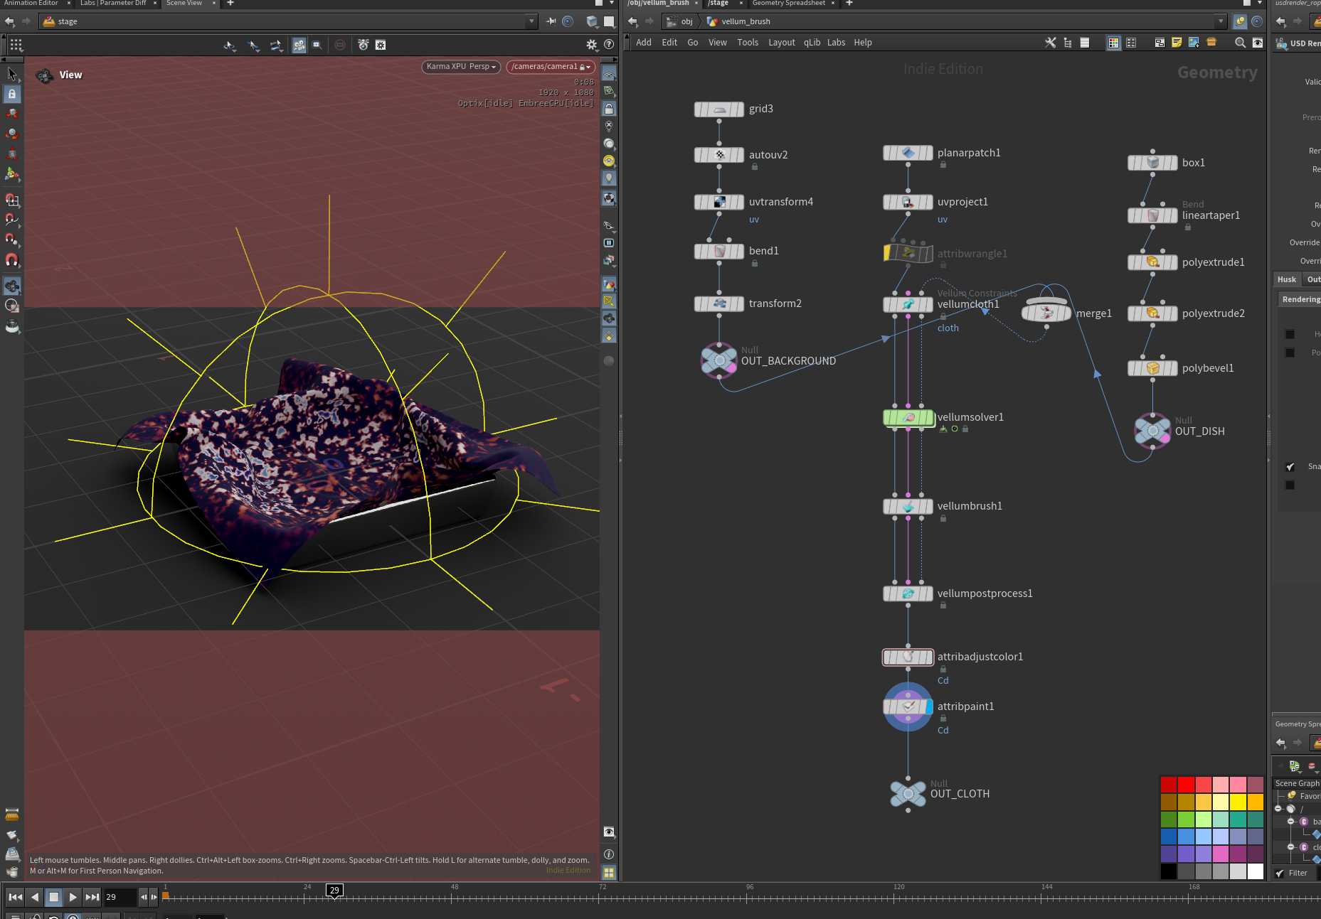Image resolution: width=1321 pixels, height=919 pixels.
Task: Click the eye display options icon in network editor
Action: pyautogui.click(x=1258, y=43)
